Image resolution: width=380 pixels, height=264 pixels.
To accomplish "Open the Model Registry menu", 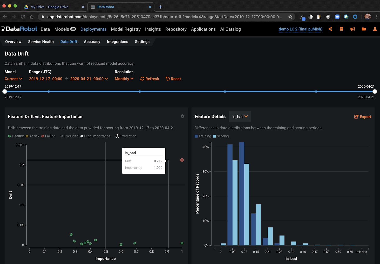I will pos(126,29).
